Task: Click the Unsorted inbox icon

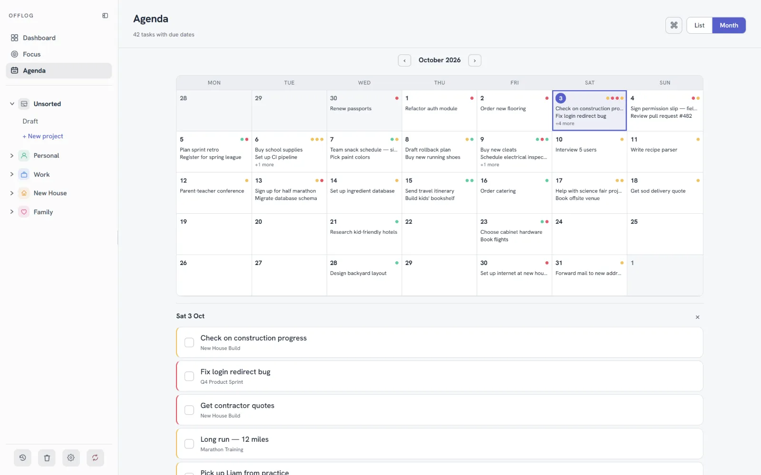Action: pyautogui.click(x=24, y=104)
